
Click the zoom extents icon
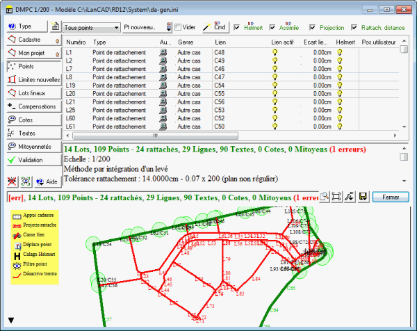click(x=337, y=197)
